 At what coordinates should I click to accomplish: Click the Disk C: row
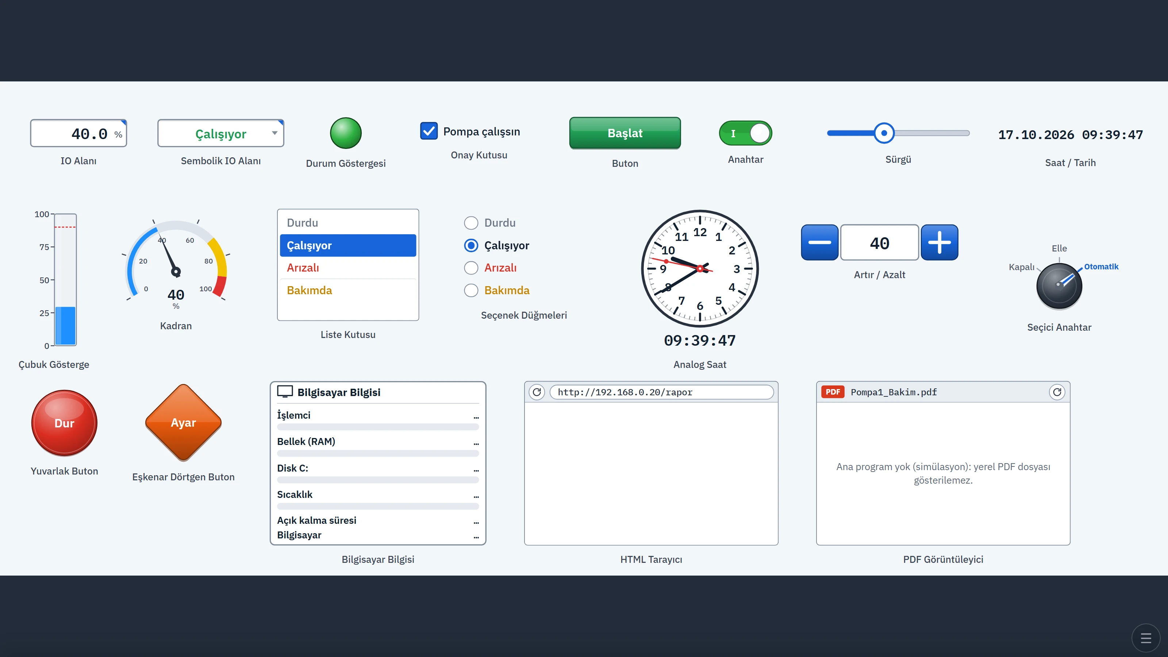[x=378, y=473]
